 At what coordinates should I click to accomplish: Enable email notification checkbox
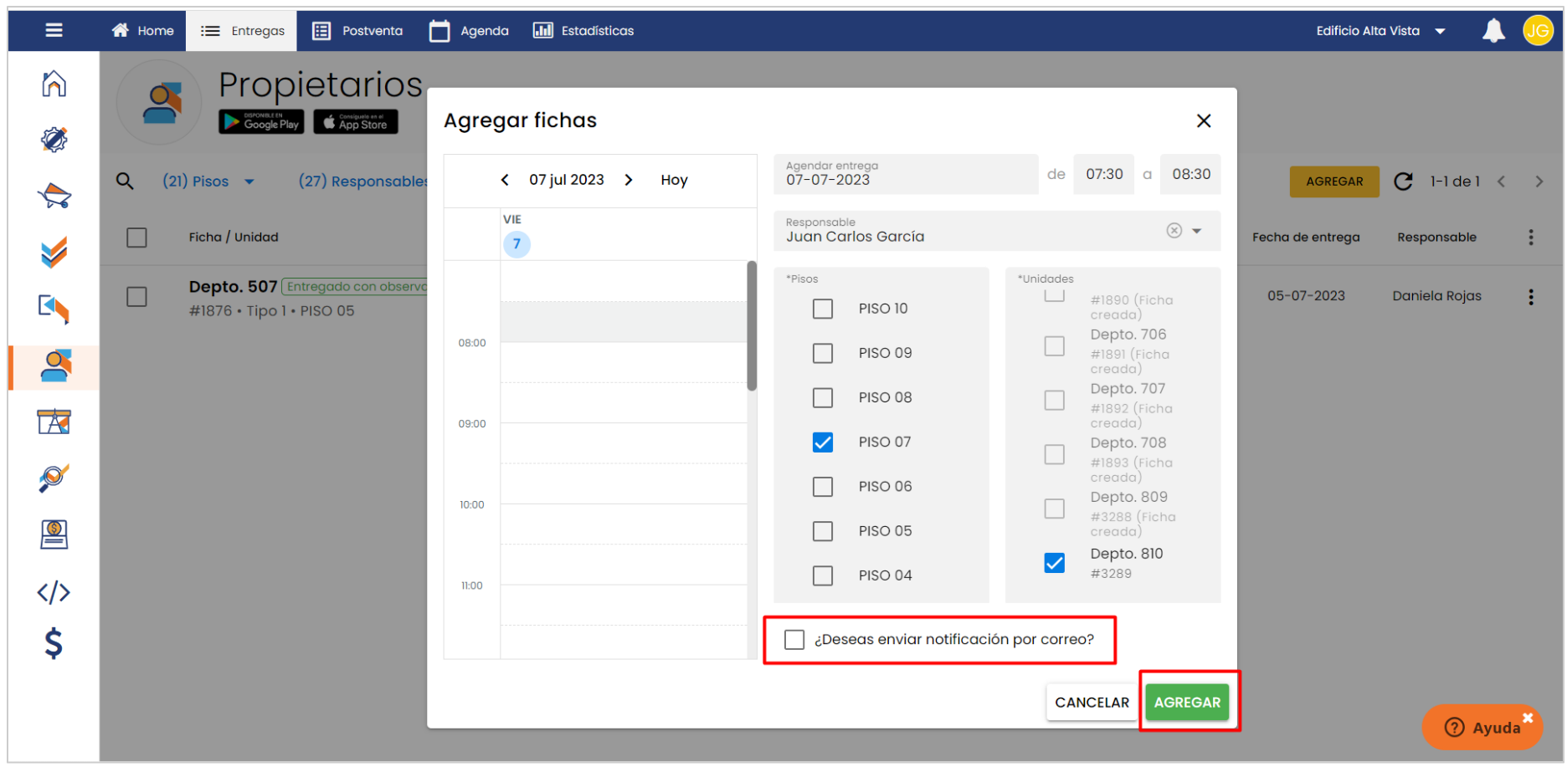794,640
